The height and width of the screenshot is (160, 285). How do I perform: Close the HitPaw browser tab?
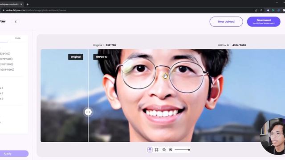[x=21, y=4]
